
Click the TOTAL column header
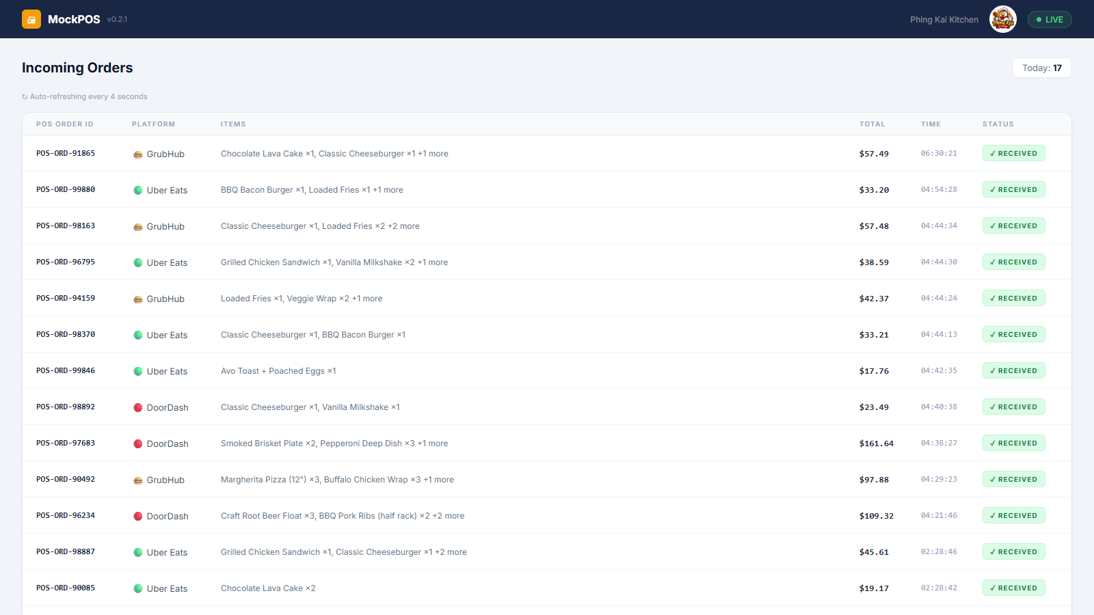(x=872, y=124)
